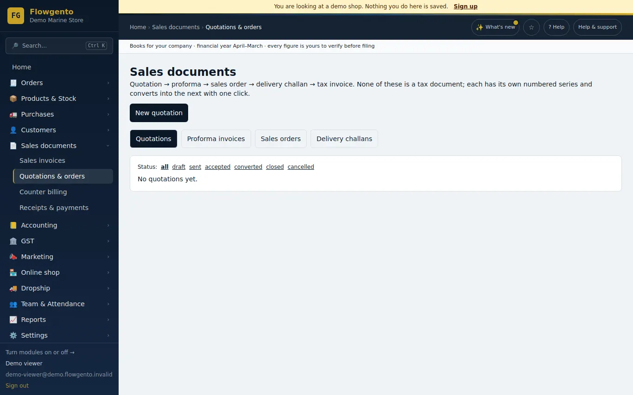Click the Dropship delivery truck icon

[13, 288]
